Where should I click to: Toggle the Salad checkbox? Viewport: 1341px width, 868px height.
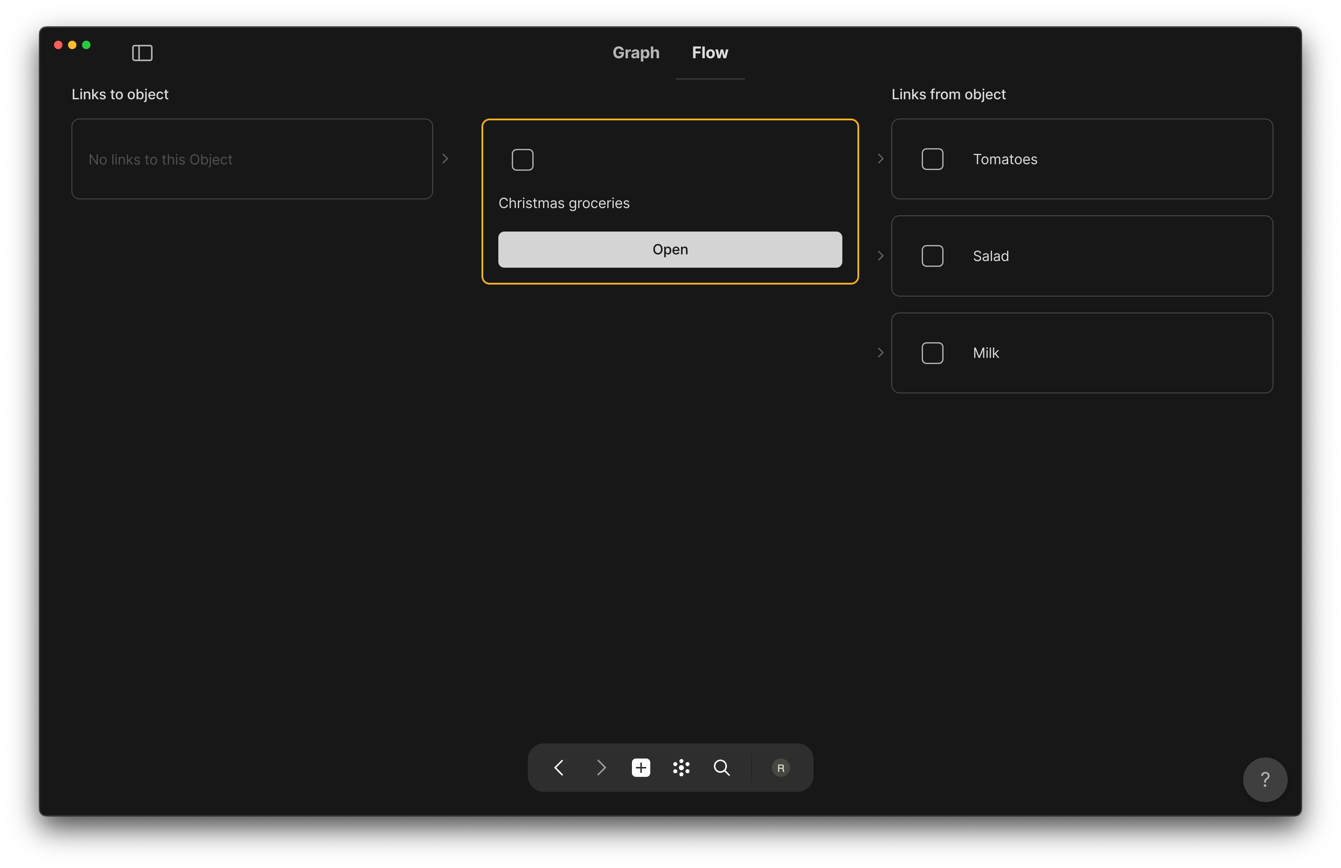[932, 255]
